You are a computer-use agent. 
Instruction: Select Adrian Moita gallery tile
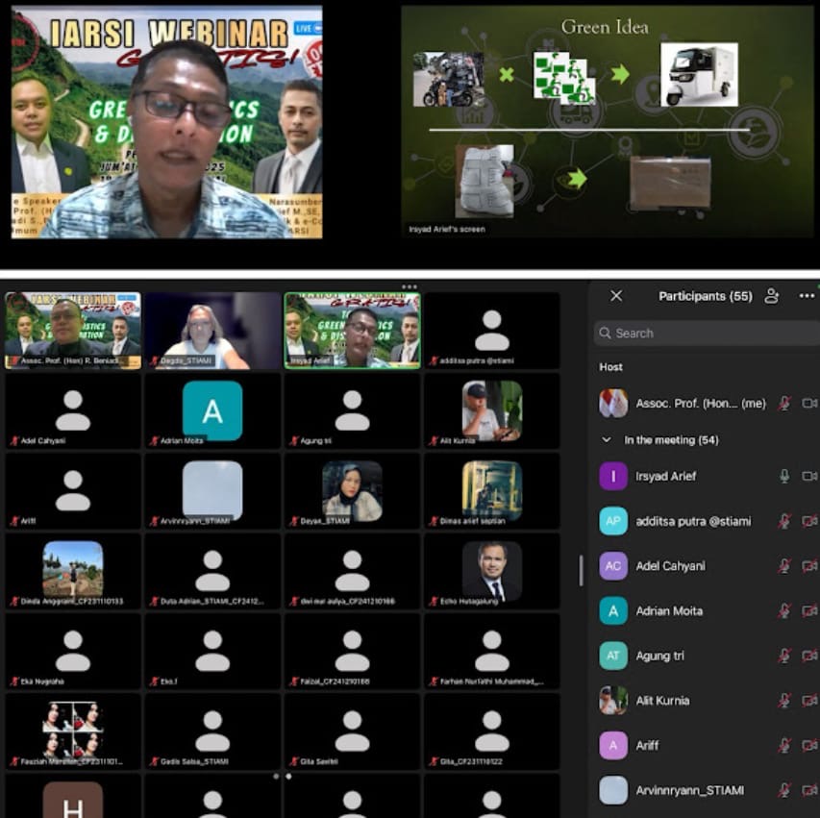[212, 411]
